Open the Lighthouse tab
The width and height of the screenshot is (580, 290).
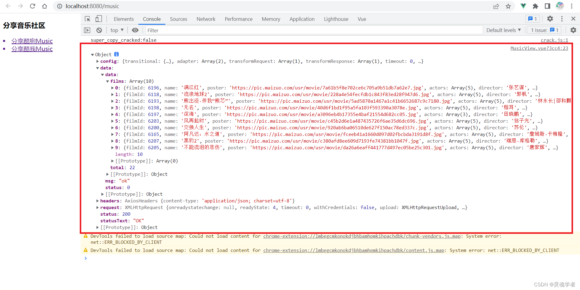[x=336, y=19]
